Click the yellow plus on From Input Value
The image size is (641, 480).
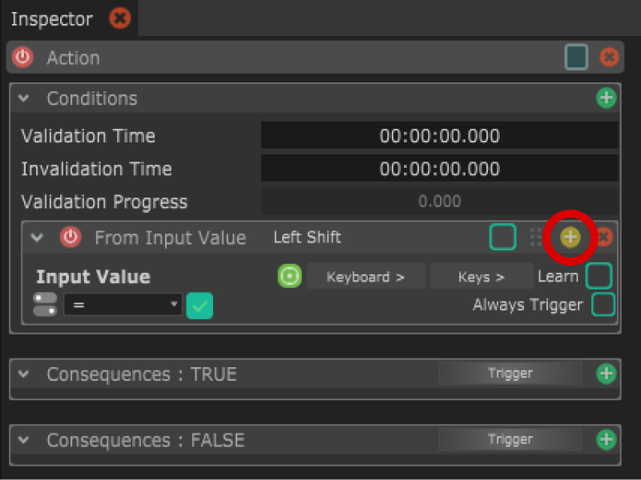(x=570, y=237)
